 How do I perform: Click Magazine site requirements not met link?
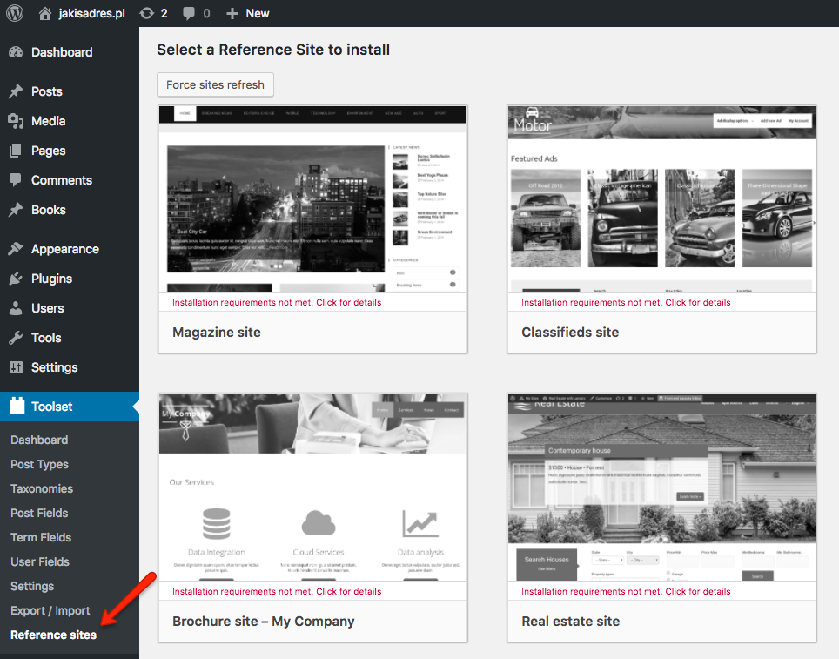click(277, 302)
